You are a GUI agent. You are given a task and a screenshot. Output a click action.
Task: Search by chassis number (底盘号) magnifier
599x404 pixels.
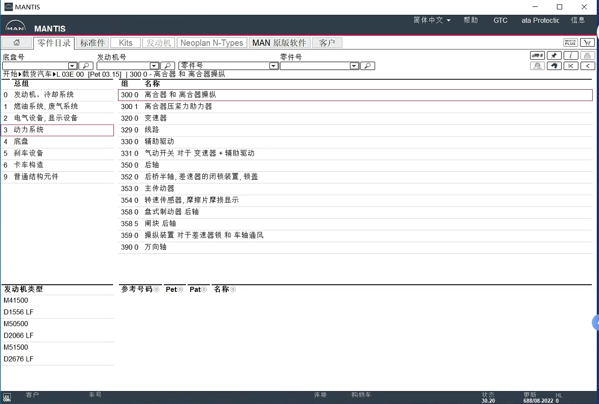(x=86, y=66)
